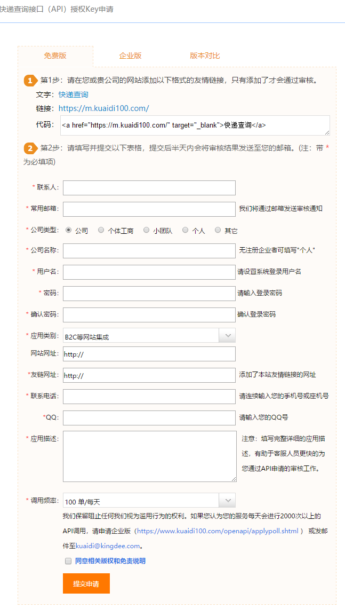This screenshot has height=608, width=345.
Task: Open the https://m.kuaidi100.com/ link
Action: click(x=104, y=108)
